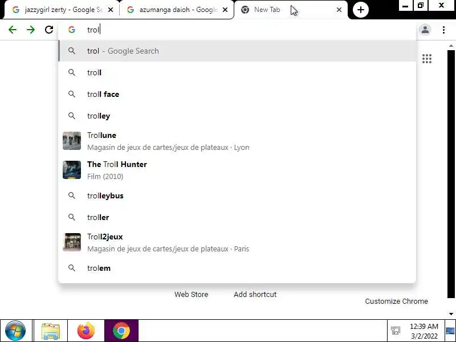The image size is (456, 342).
Task: Click The Troll Hunter poster thumbnail
Action: click(72, 170)
